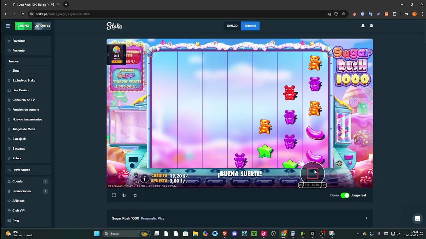426x239 pixels.
Task: Open Baccarat in the sidebar
Action: 28,149
